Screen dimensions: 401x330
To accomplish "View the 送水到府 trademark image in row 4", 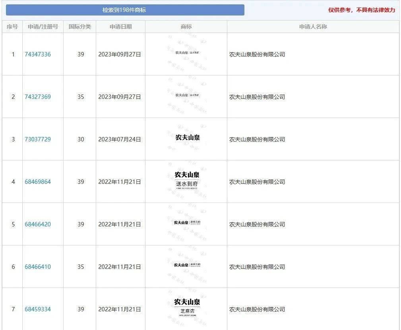I will (x=187, y=179).
